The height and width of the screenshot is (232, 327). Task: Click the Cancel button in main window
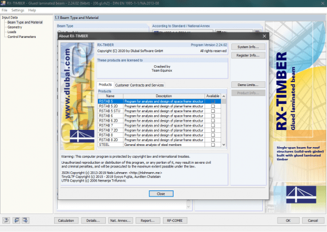click(313, 221)
